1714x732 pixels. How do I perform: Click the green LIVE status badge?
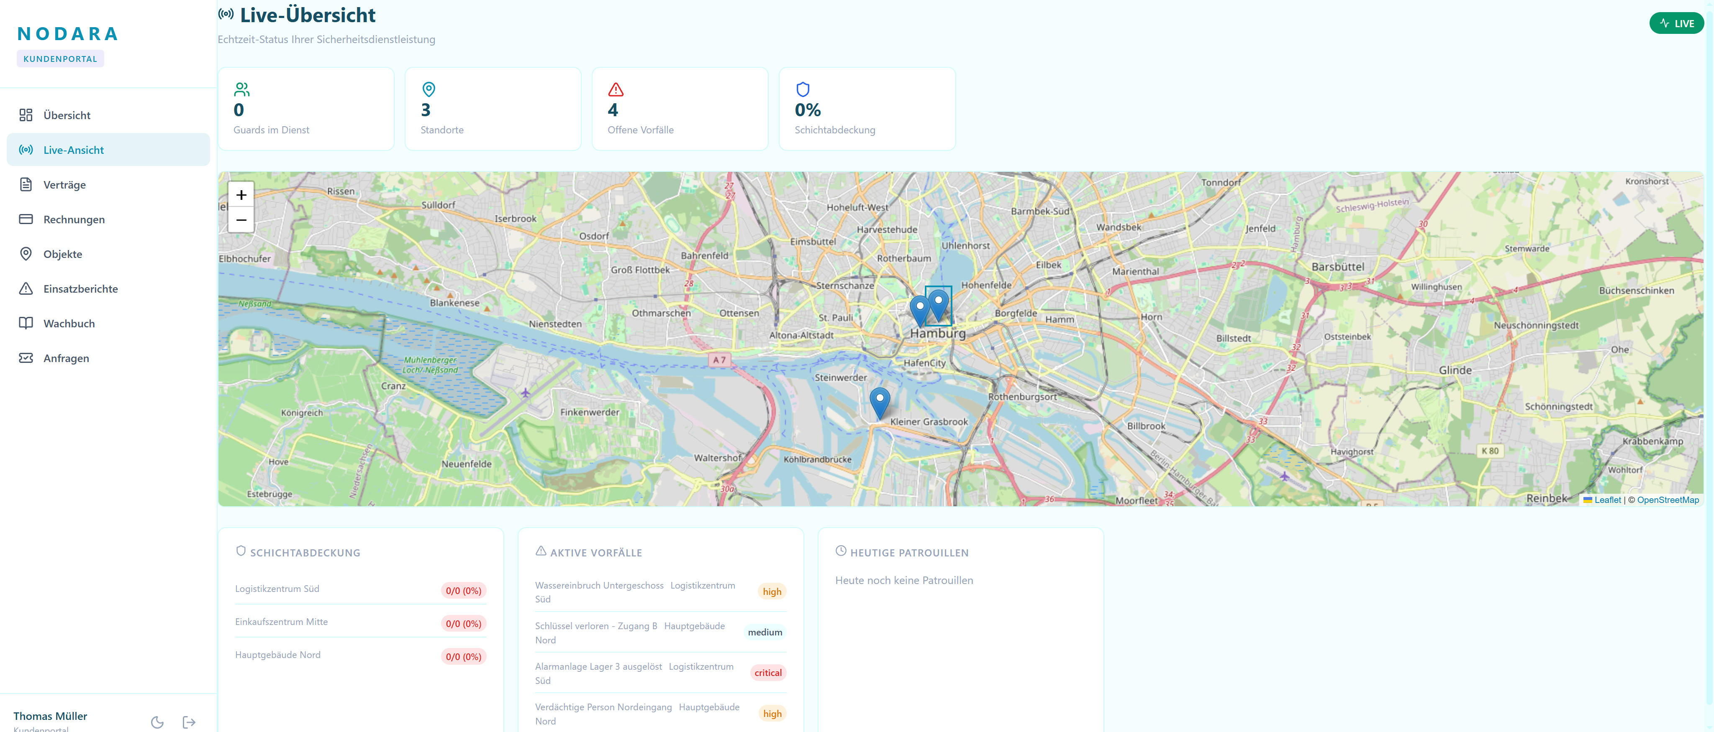click(x=1676, y=23)
